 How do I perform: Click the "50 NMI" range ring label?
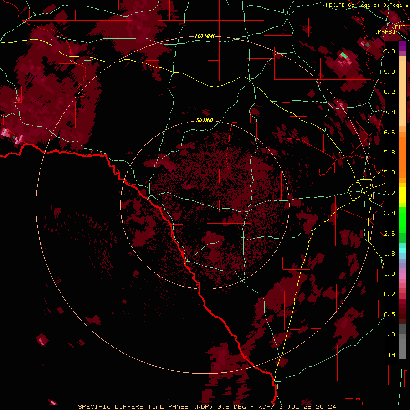[205, 120]
